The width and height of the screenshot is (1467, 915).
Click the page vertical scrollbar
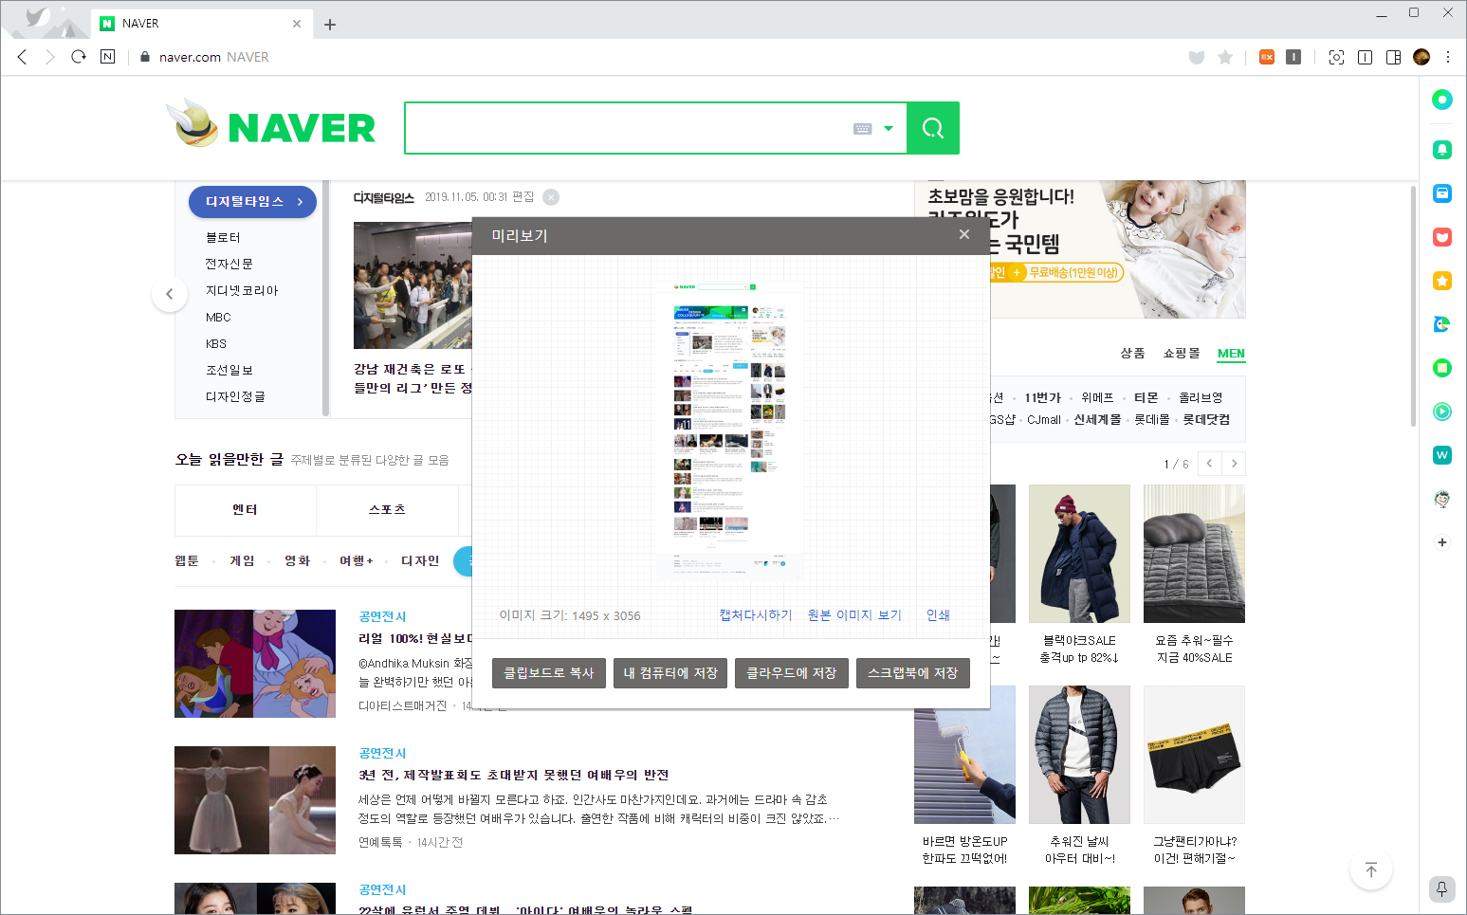pos(1413,304)
